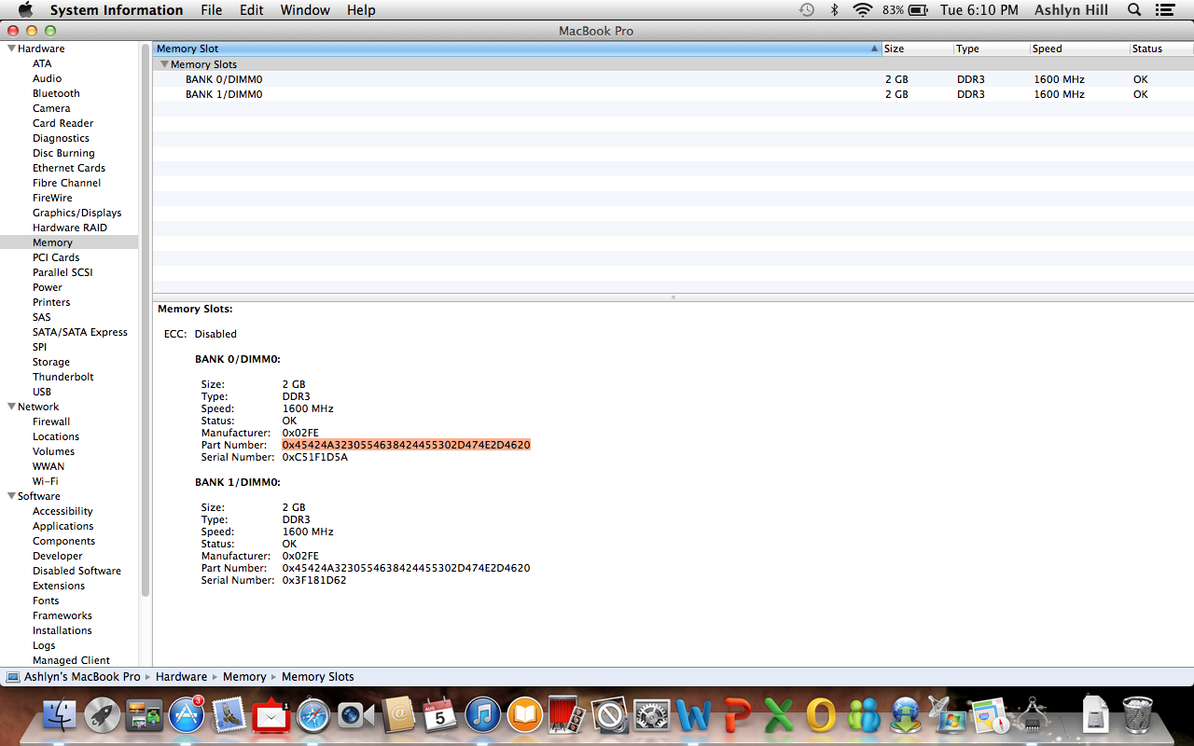Click the Bluetooth menu bar icon
1194x746 pixels.
pos(835,10)
